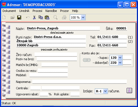Viewport: 138px width, 107px height.
Task: Open search with the magnifier icon
Action: (55, 17)
